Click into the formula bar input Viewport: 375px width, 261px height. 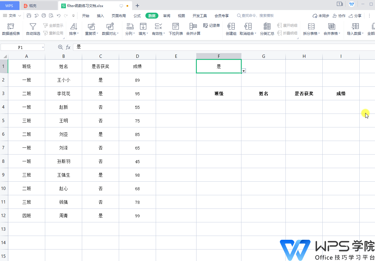(x=224, y=47)
